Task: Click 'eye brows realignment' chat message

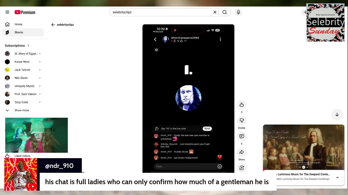Action: [x=186, y=158]
